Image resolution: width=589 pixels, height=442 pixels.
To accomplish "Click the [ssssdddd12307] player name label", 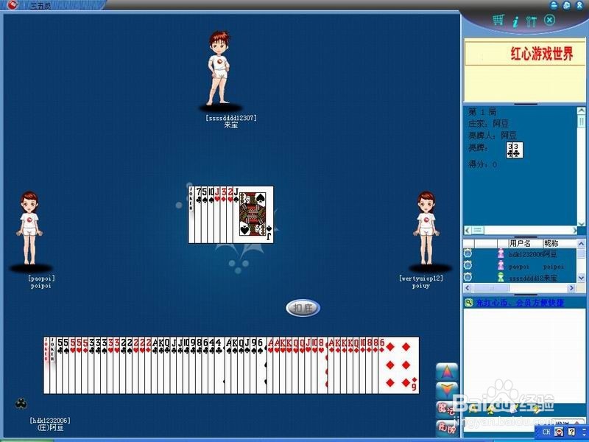I will [231, 118].
